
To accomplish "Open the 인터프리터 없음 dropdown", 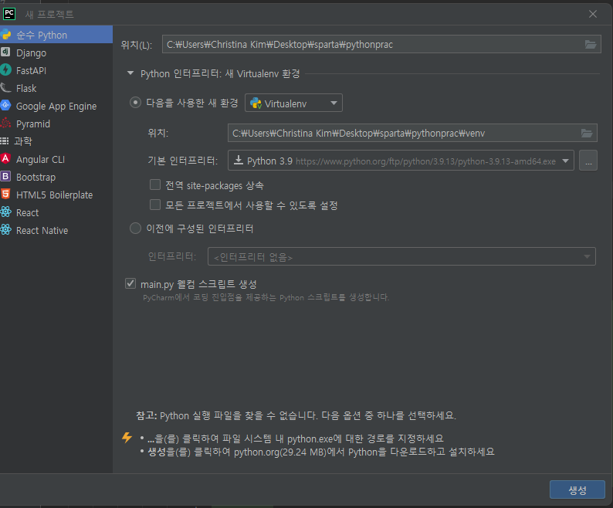I will [401, 256].
